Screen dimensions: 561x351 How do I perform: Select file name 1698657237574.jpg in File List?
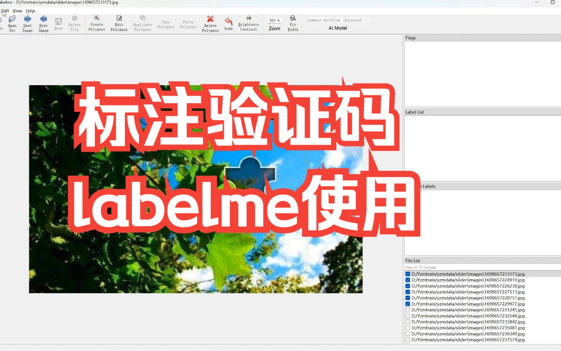(x=468, y=340)
